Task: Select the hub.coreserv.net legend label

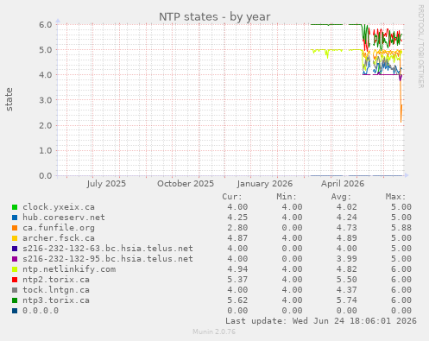Action: (64, 218)
